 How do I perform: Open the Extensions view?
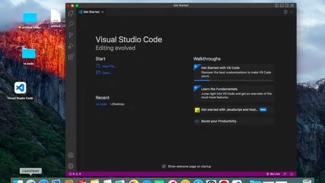click(71, 56)
